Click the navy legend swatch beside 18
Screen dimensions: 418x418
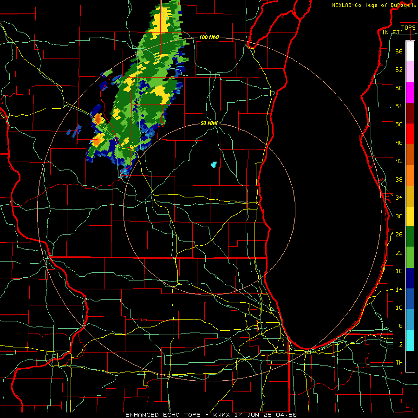point(410,278)
